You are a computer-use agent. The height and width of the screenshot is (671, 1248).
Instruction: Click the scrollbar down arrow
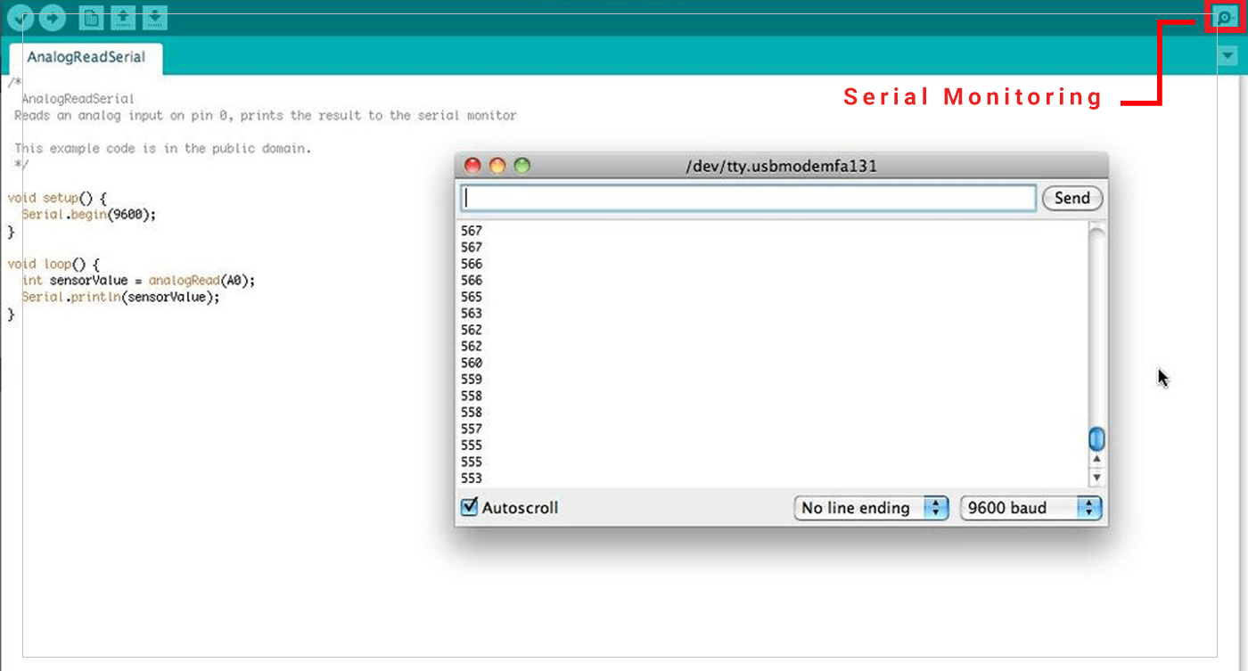click(x=1097, y=478)
